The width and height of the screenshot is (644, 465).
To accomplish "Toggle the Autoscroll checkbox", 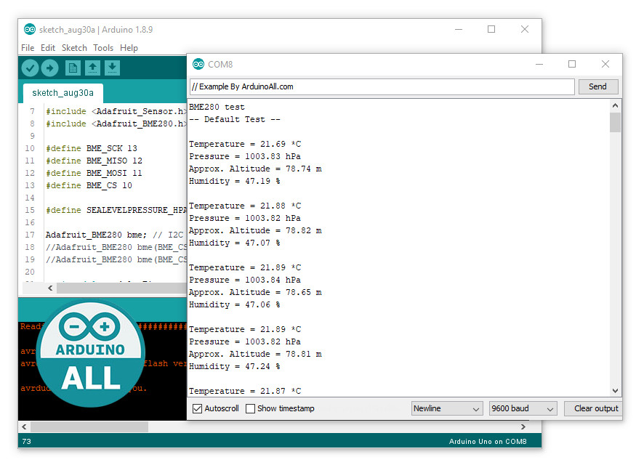I will click(x=197, y=409).
